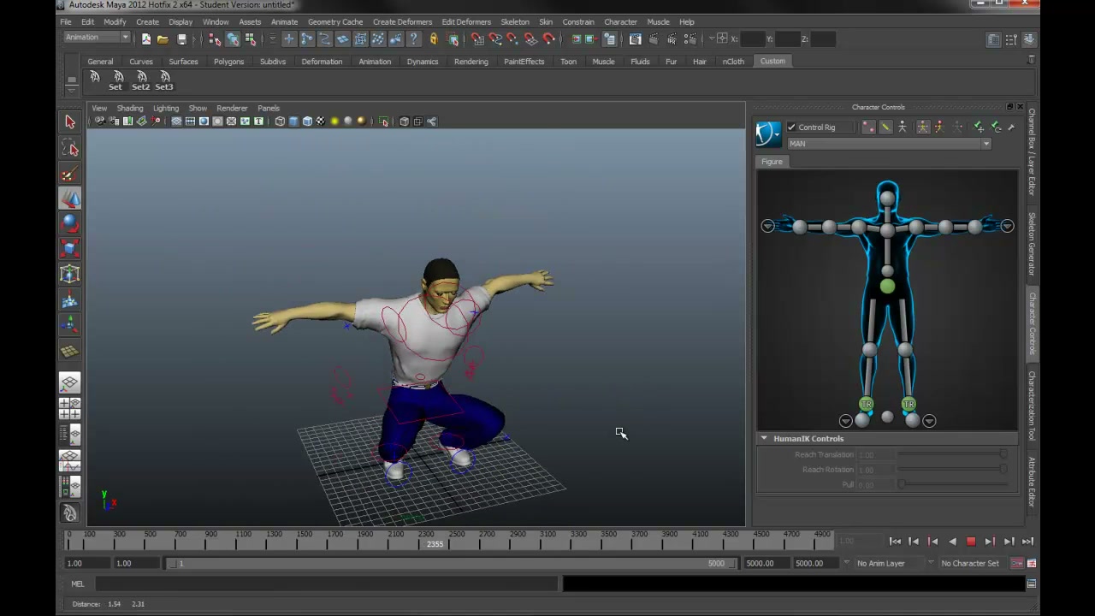Open the Attribute Editor side tab

coord(1033,482)
